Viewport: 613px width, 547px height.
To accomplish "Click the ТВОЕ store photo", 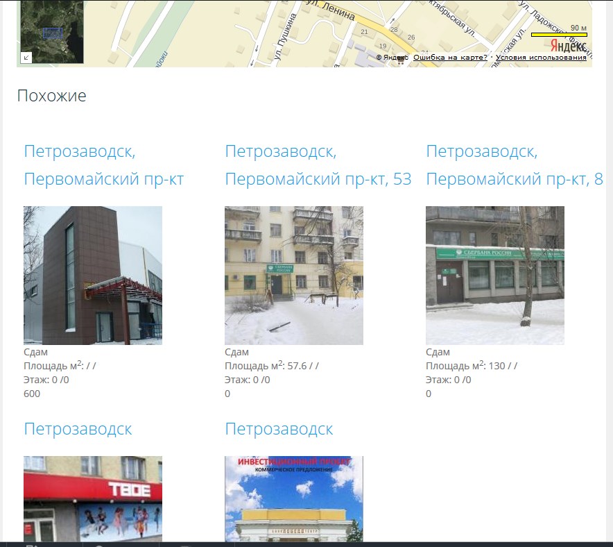I will coord(93,499).
